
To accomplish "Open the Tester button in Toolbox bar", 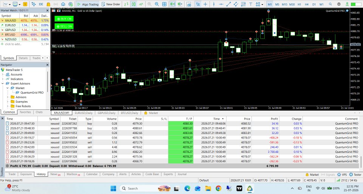I will coord(355,175).
